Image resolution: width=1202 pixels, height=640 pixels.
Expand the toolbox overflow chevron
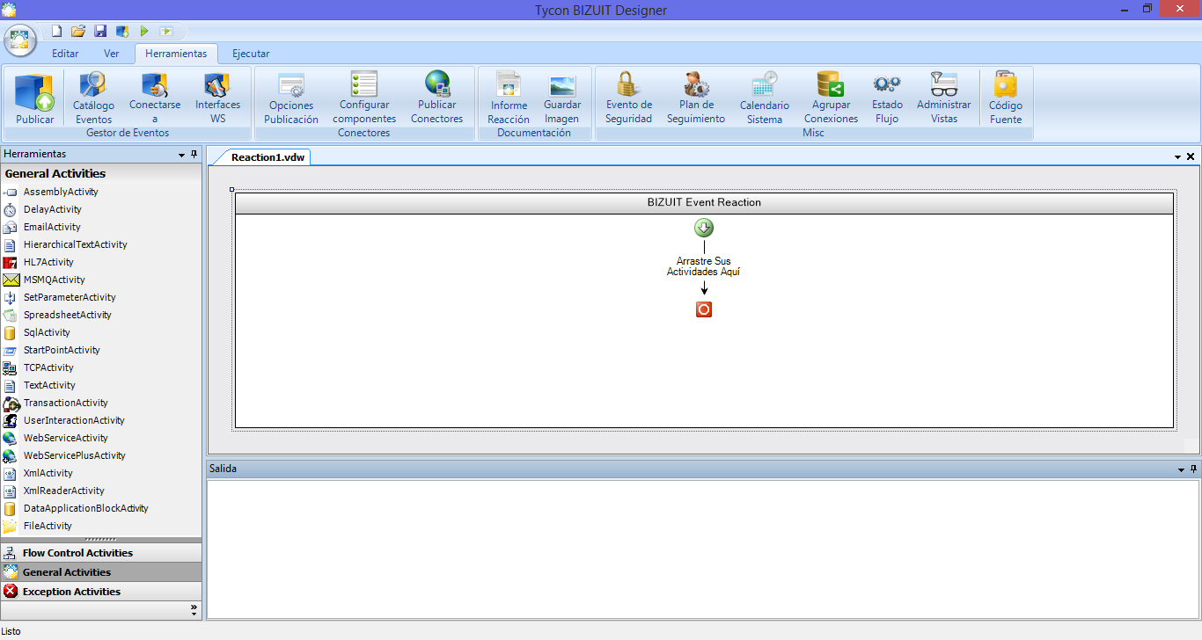point(194,608)
